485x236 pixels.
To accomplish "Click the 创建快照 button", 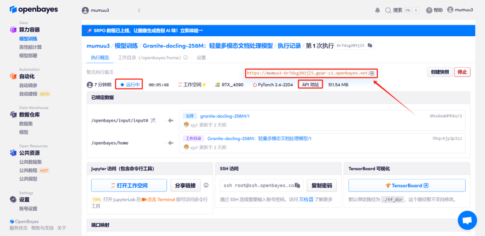I will (x=440, y=72).
